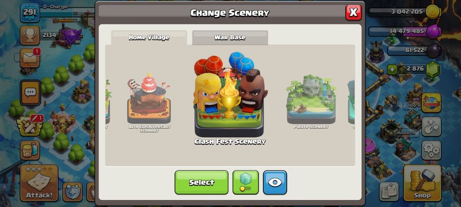
Task: Open the layout editor hand icon
Action: [x=431, y=126]
